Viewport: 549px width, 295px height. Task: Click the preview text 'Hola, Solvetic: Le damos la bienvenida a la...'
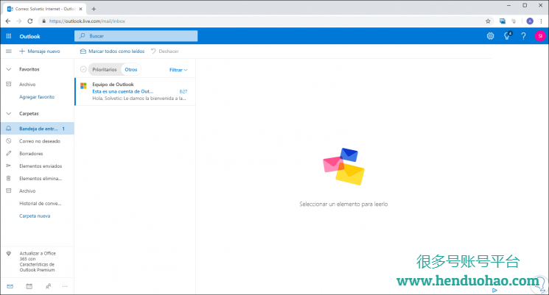click(139, 99)
